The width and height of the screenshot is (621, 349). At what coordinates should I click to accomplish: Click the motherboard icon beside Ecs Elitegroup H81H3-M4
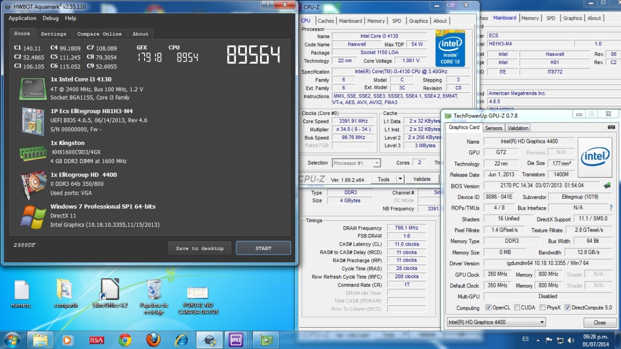(33, 121)
